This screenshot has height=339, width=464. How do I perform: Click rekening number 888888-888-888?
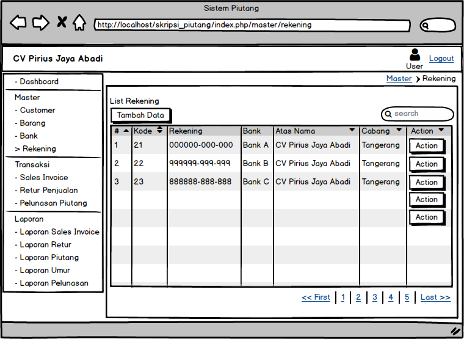click(200, 181)
